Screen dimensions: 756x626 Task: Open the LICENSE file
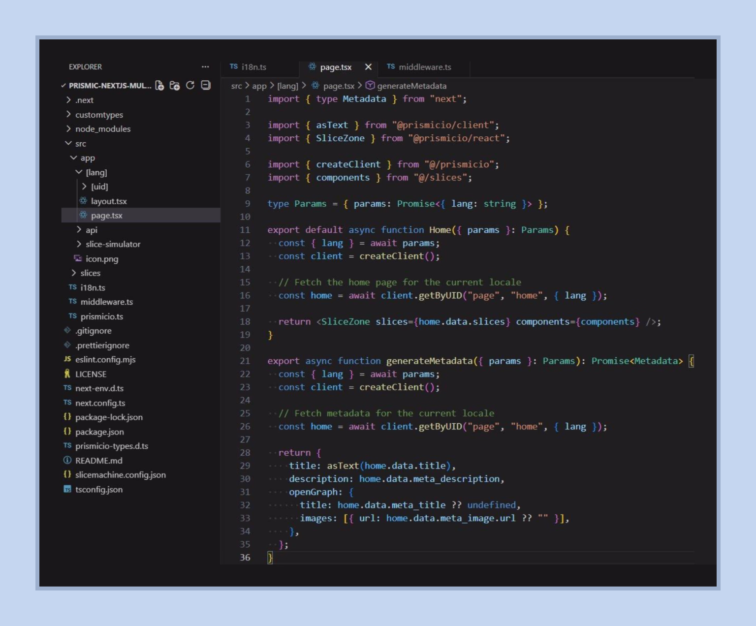click(x=91, y=374)
